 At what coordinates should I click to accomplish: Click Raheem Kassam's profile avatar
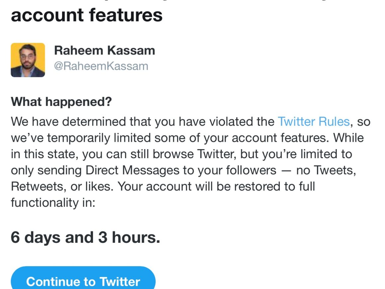pyautogui.click(x=28, y=60)
